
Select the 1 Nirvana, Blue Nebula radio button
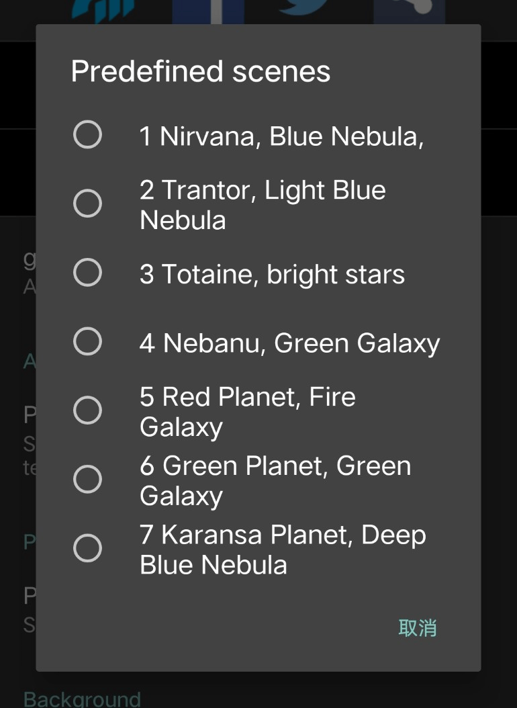87,134
